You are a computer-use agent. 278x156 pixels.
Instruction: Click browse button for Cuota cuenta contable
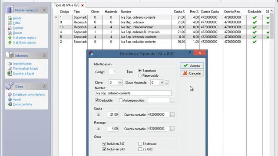coord(172,114)
